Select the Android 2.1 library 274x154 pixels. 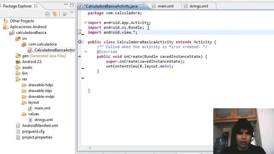[x=32, y=62]
